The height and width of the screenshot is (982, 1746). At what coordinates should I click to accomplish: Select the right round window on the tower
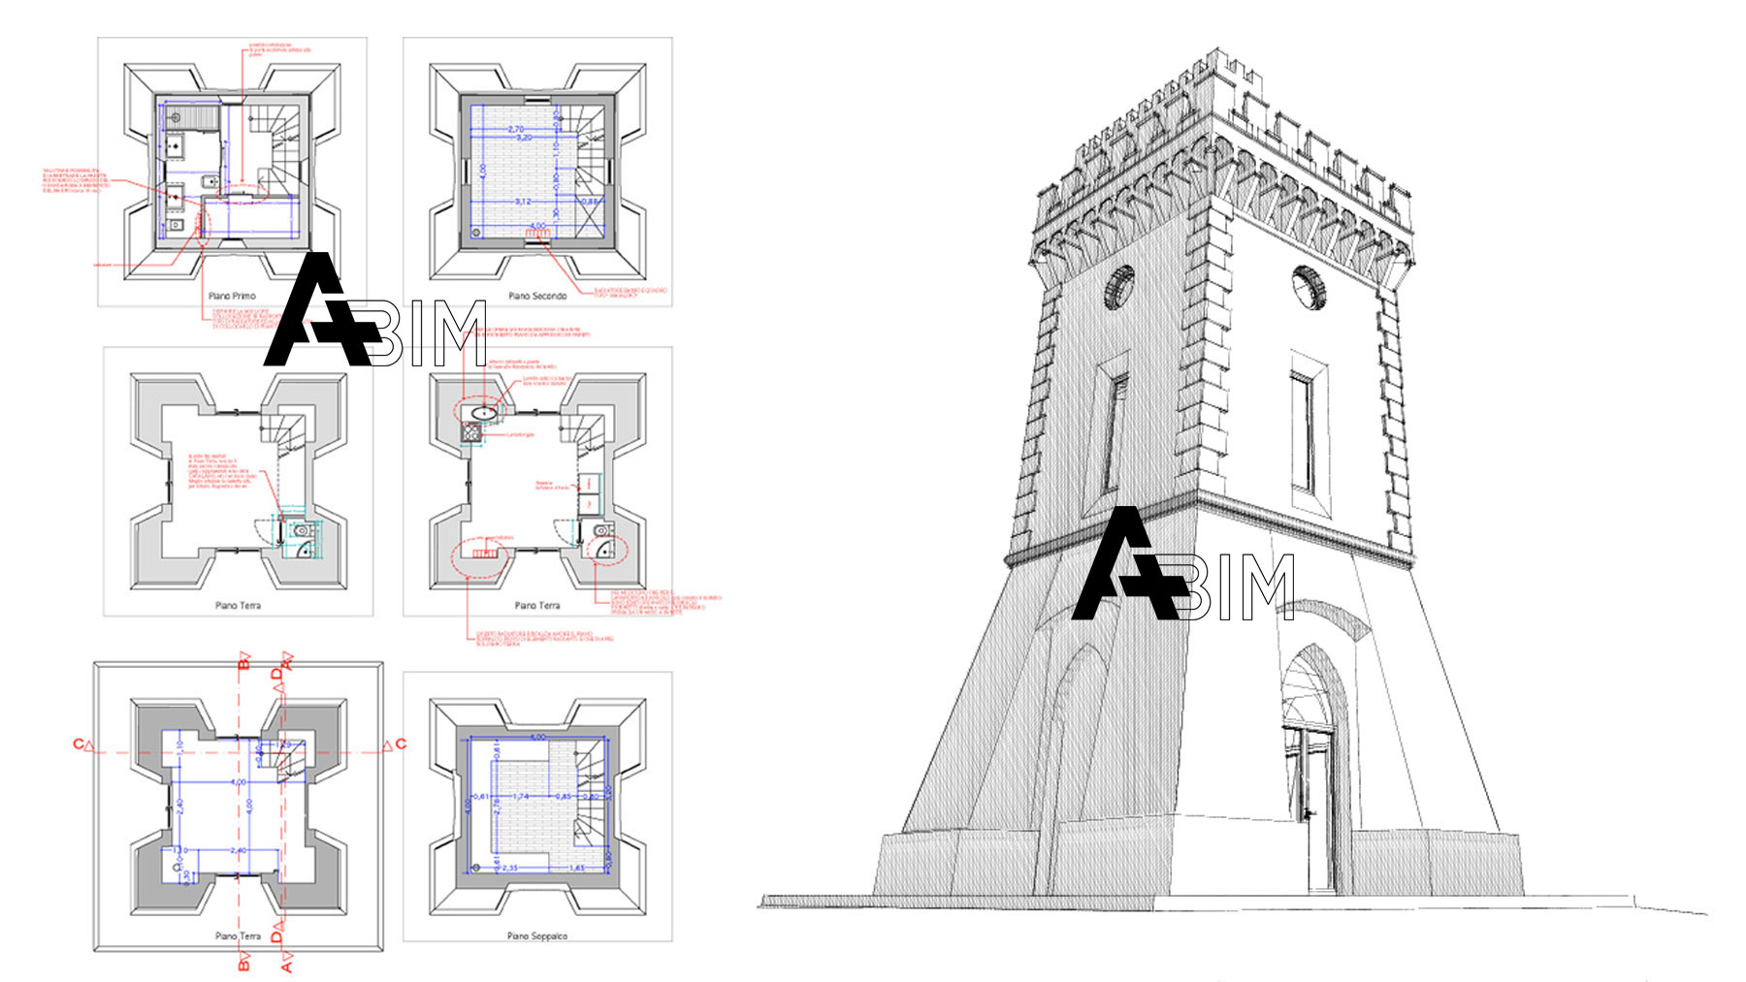click(x=1308, y=287)
